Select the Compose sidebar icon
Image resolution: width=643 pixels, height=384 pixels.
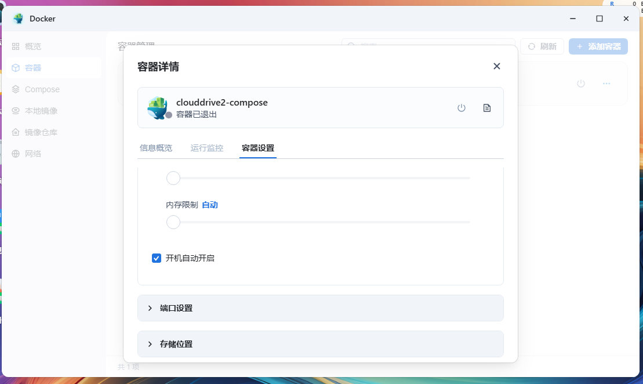(16, 89)
